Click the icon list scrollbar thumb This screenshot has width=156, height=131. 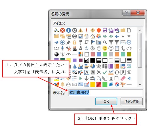(140, 50)
